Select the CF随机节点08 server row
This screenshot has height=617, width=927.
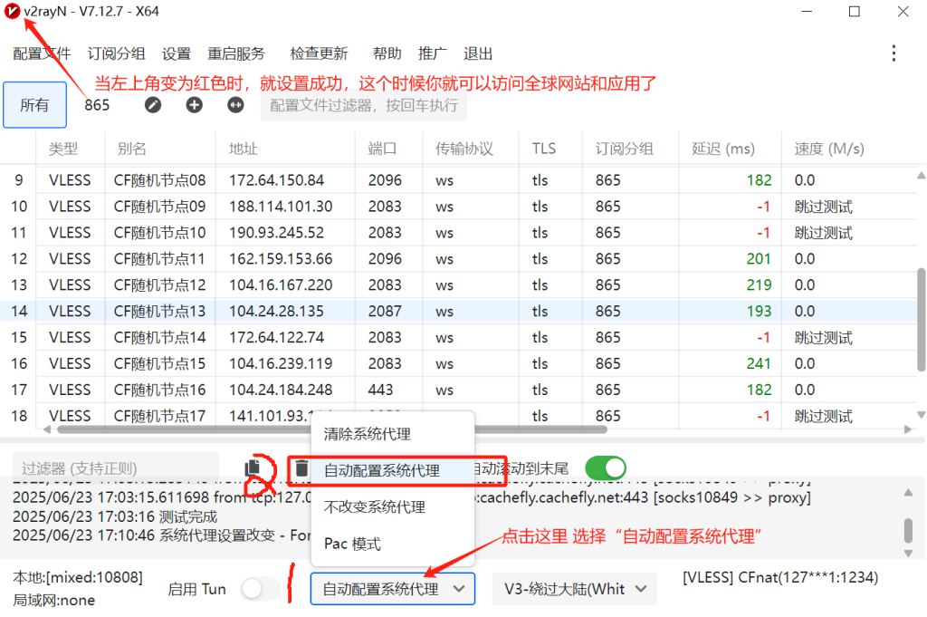click(458, 180)
